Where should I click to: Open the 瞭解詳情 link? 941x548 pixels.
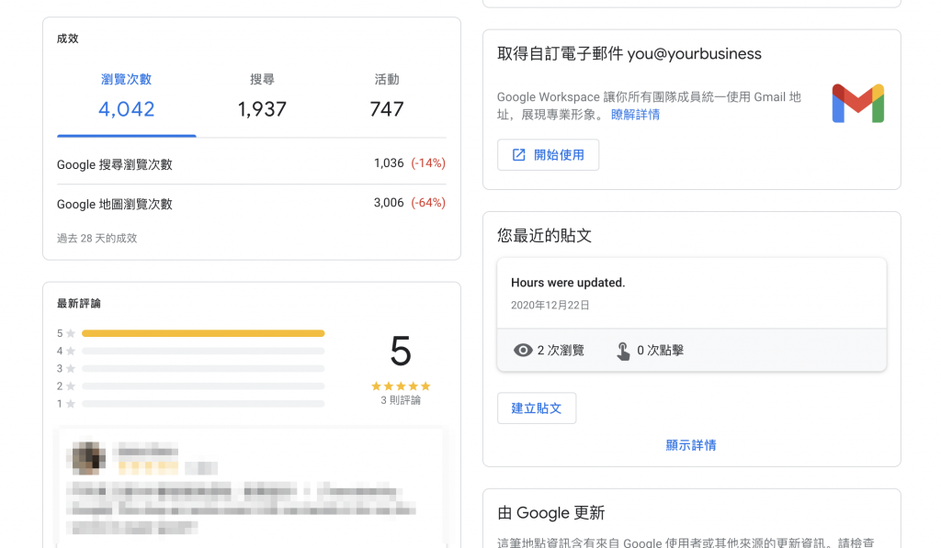[635, 115]
